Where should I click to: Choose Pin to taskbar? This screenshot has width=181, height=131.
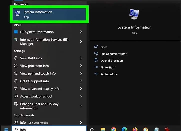pyautogui.click(x=109, y=74)
